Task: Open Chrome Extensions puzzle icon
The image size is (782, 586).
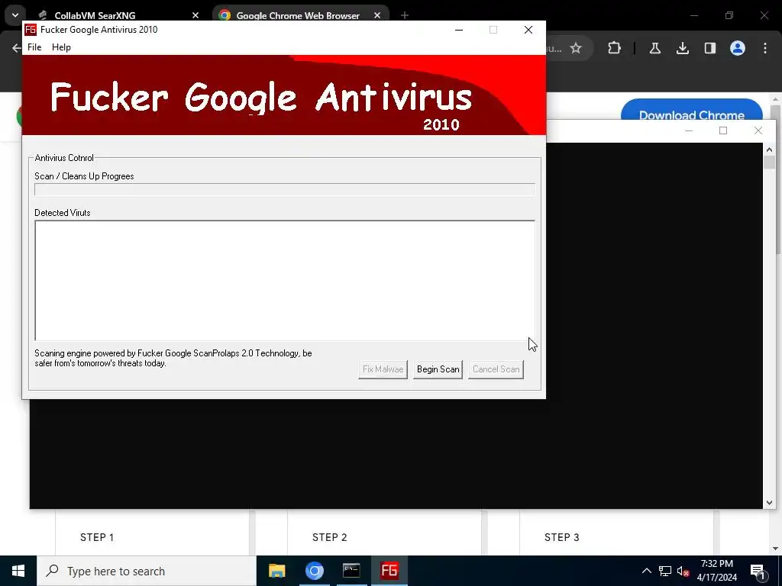Action: click(615, 48)
